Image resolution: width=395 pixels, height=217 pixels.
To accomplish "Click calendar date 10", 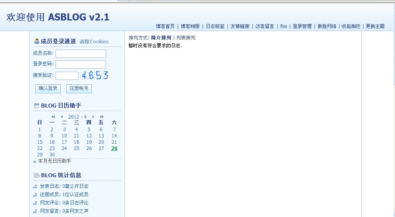I will [x=64, y=136].
